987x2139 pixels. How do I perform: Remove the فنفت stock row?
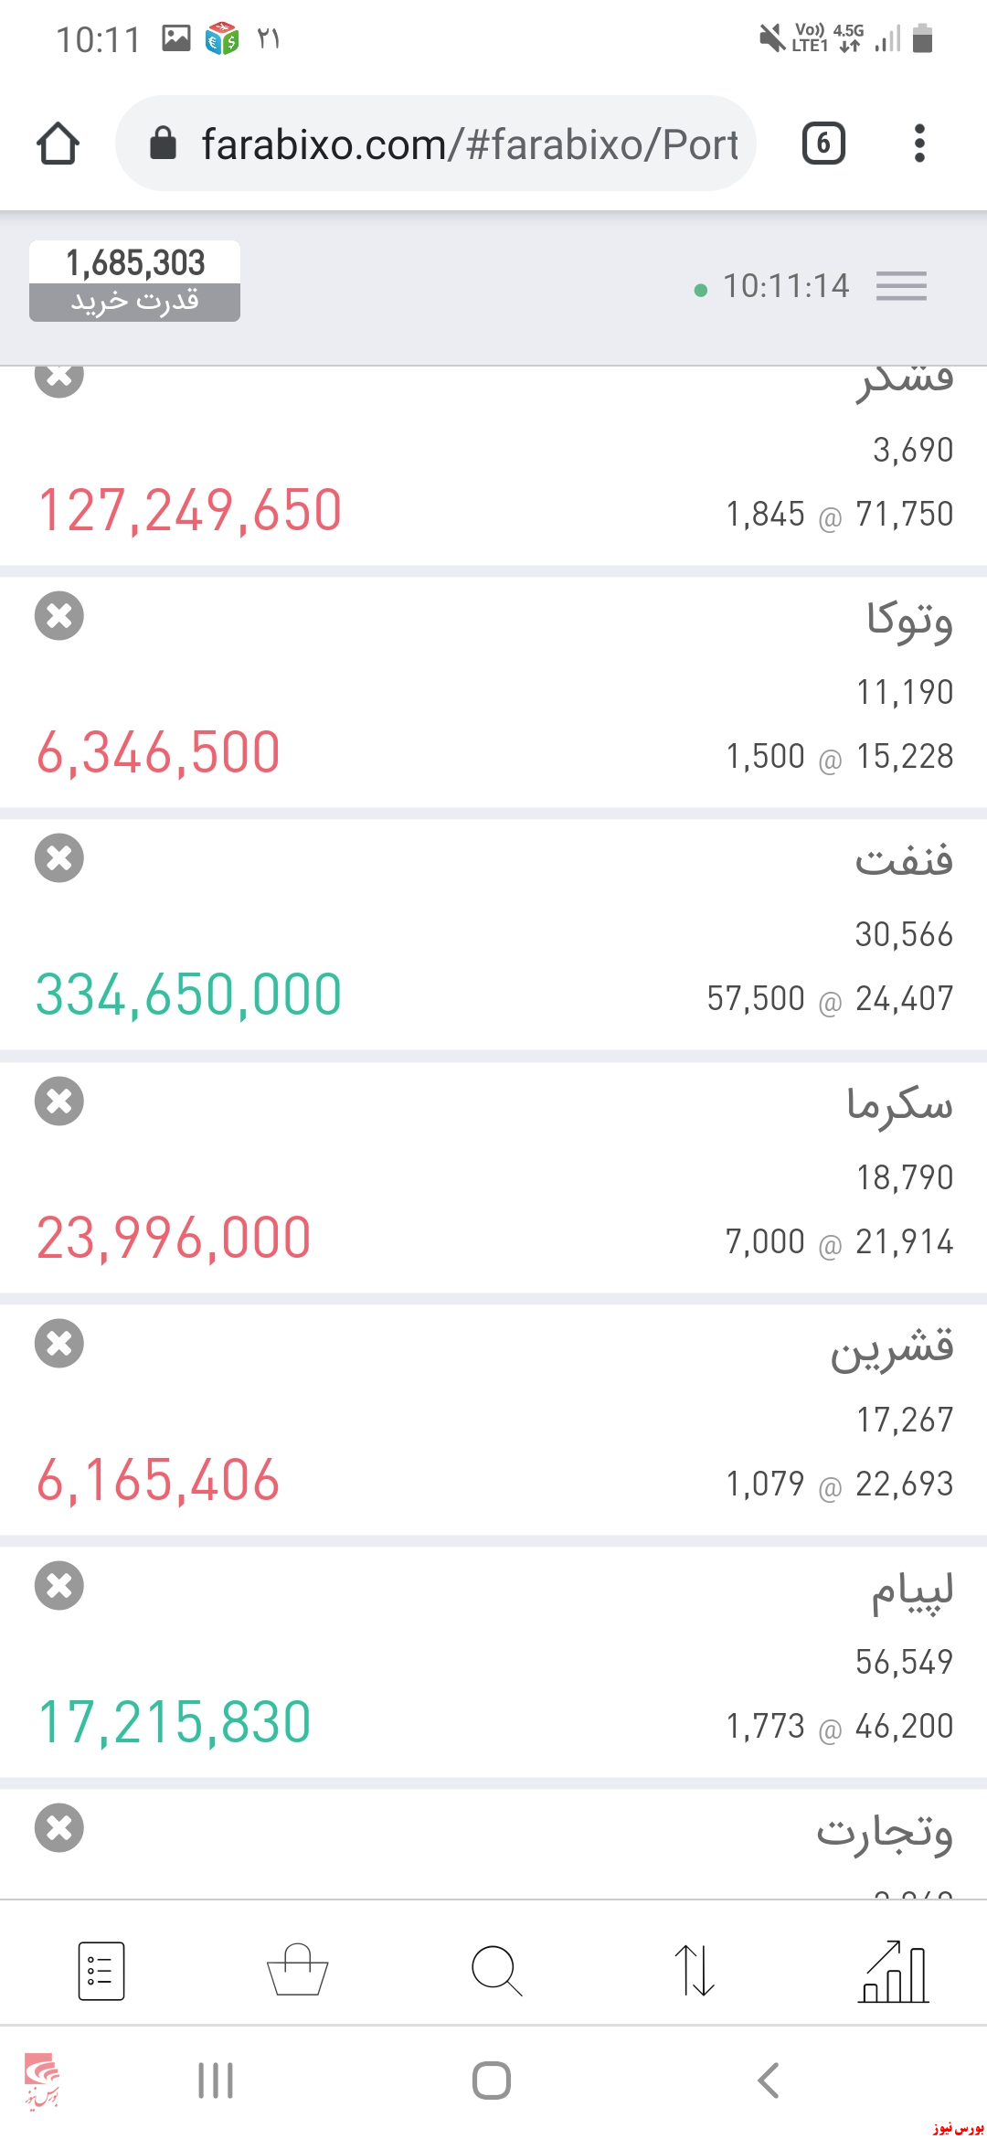click(59, 858)
